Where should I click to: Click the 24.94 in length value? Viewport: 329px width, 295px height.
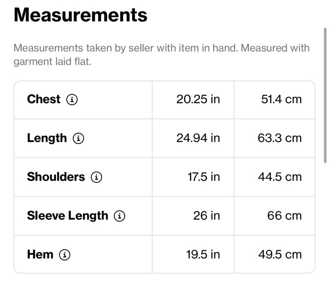(x=198, y=138)
